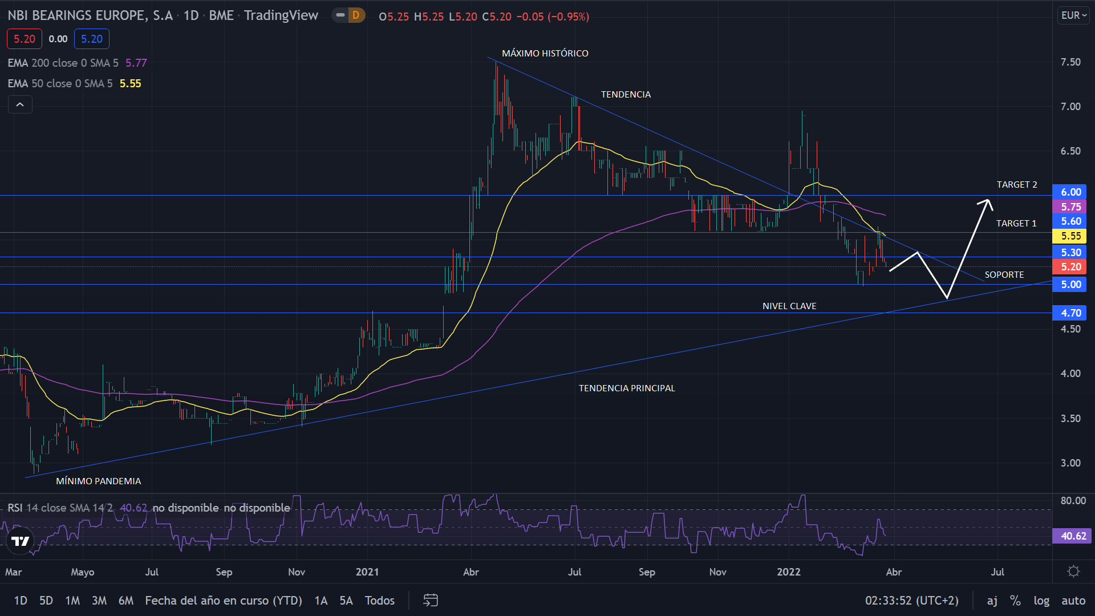1095x616 pixels.
Task: Open the EUR currency dropdown
Action: coord(1073,15)
